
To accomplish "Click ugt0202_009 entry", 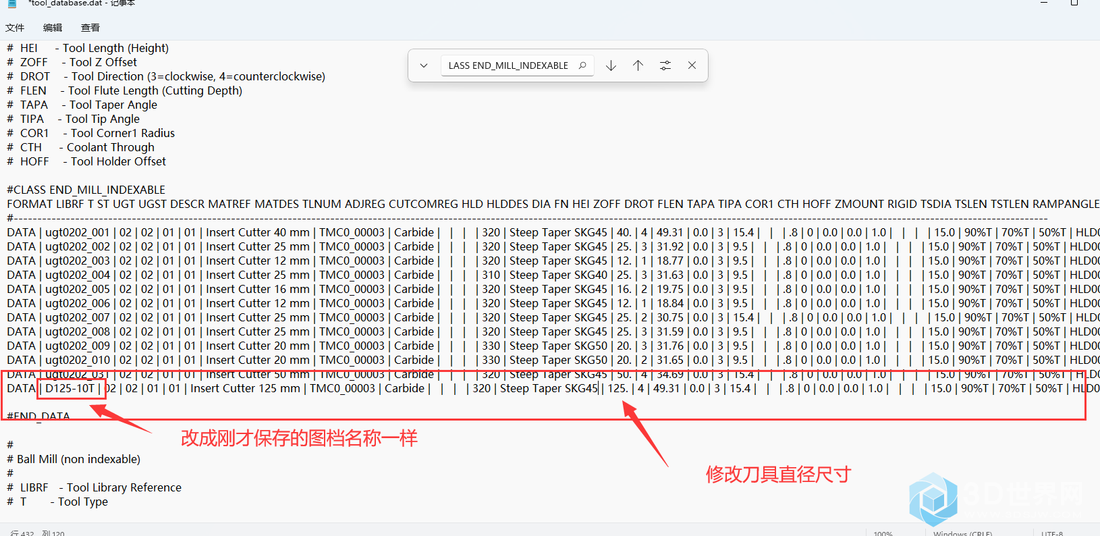I will click(77, 346).
